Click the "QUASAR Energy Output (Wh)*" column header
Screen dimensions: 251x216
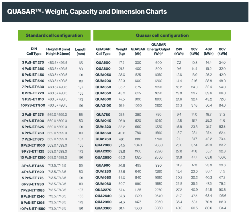tap(159, 49)
